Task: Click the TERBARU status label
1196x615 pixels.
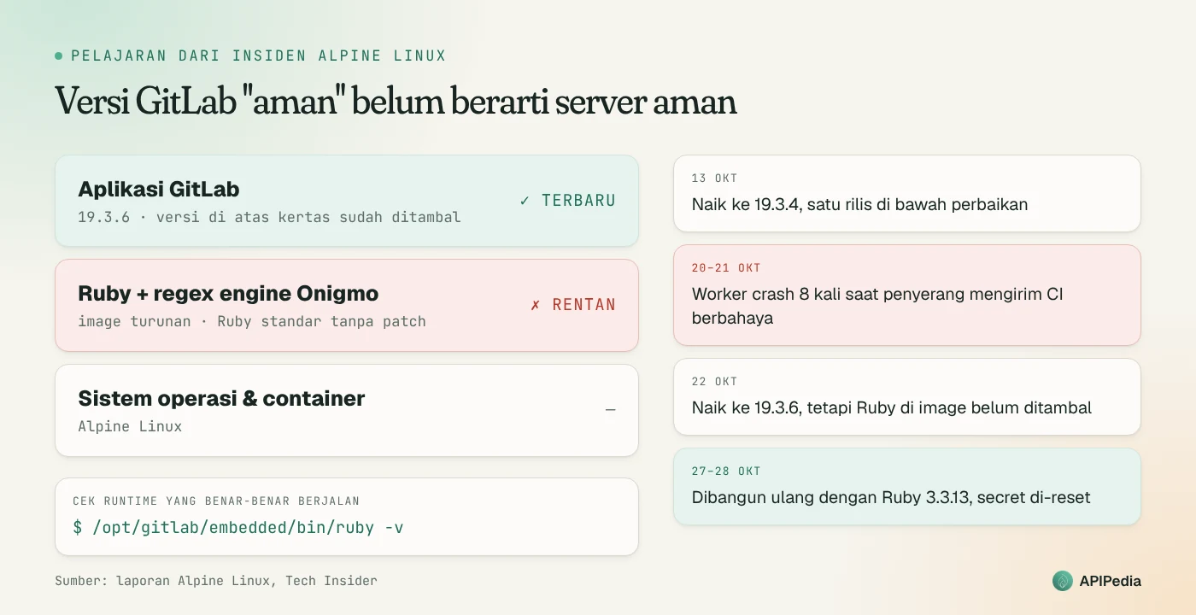Action: (578, 201)
